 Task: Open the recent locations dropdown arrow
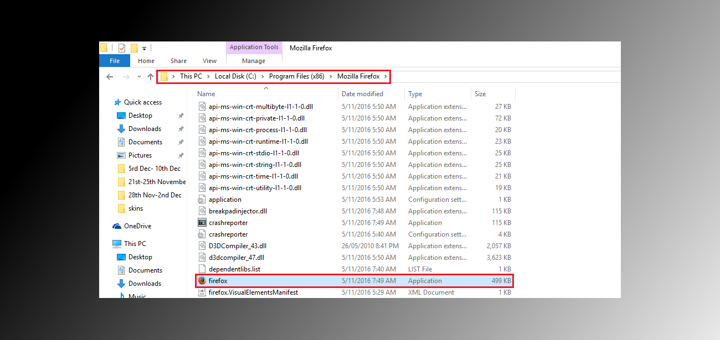point(139,77)
